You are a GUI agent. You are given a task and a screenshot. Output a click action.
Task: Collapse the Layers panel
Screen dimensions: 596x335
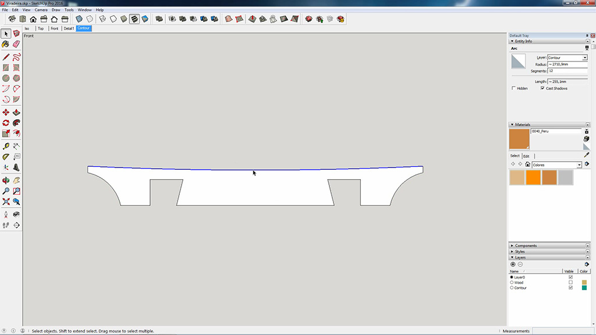(x=512, y=258)
